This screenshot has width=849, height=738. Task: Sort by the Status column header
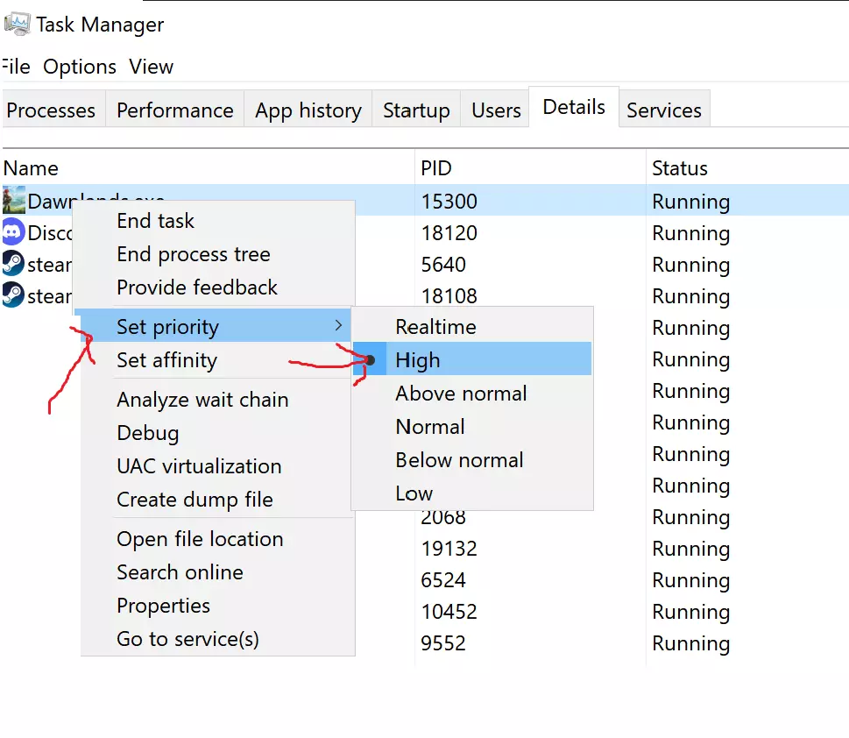679,168
